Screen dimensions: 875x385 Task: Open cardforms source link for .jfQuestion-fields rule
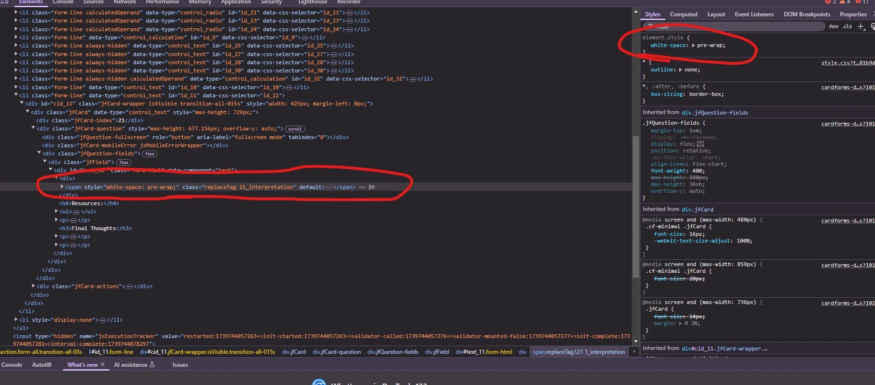click(848, 124)
